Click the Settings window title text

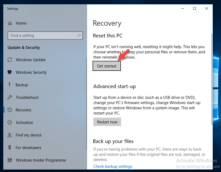[13, 9]
